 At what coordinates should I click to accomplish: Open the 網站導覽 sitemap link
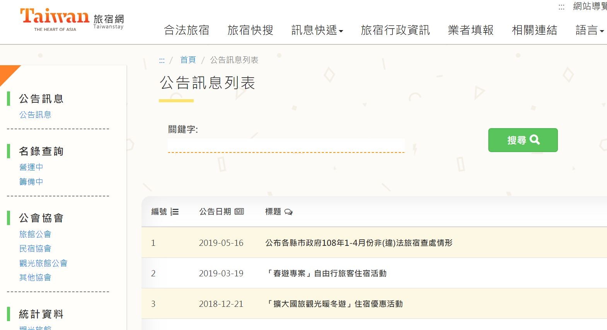click(x=590, y=6)
